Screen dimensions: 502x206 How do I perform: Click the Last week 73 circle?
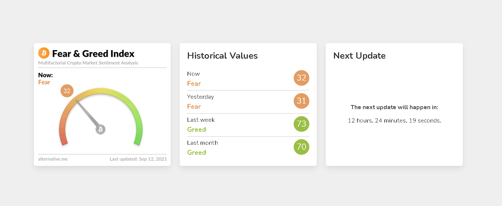point(301,124)
